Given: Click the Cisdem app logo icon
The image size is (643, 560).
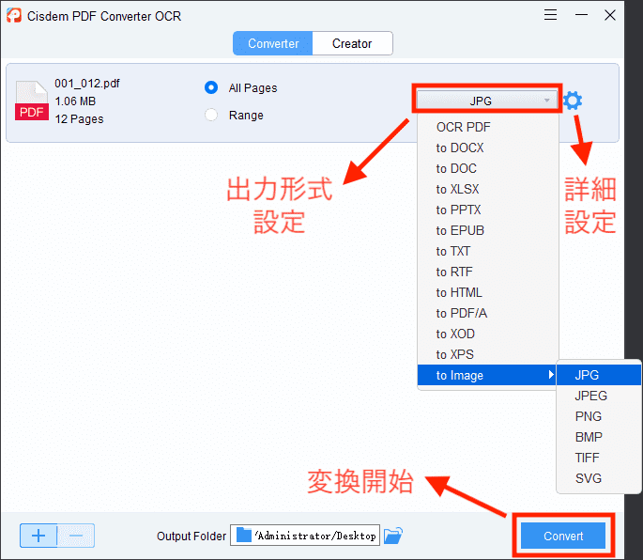Looking at the screenshot, I should tap(14, 16).
